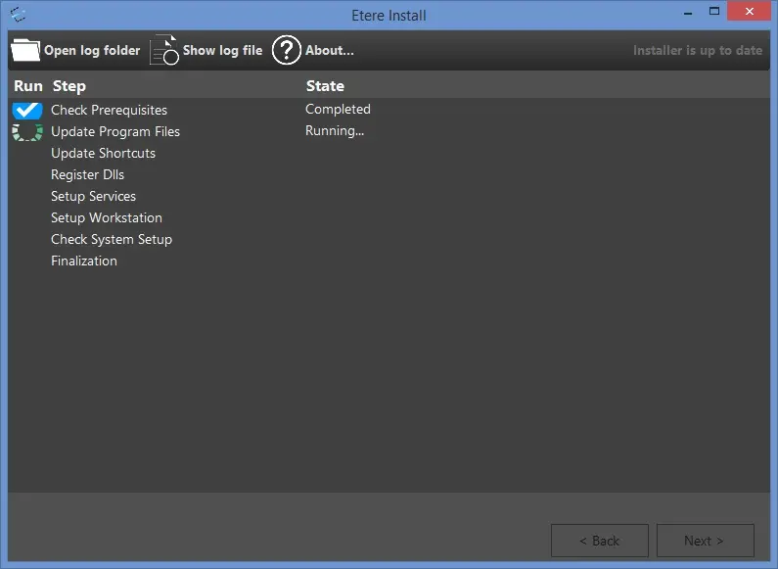
Task: Select the Update Program Files step
Action: (115, 132)
